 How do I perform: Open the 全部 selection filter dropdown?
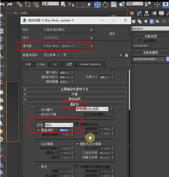click(50, 4)
